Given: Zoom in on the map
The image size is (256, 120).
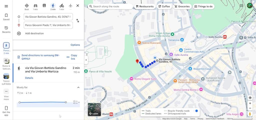Looking at the screenshot, I should coord(250,103).
